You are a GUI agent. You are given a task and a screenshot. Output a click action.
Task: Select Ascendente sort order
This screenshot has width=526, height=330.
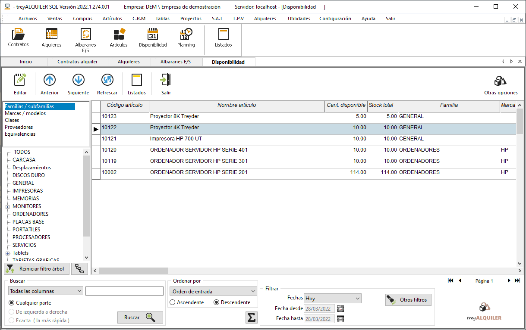(x=187, y=302)
